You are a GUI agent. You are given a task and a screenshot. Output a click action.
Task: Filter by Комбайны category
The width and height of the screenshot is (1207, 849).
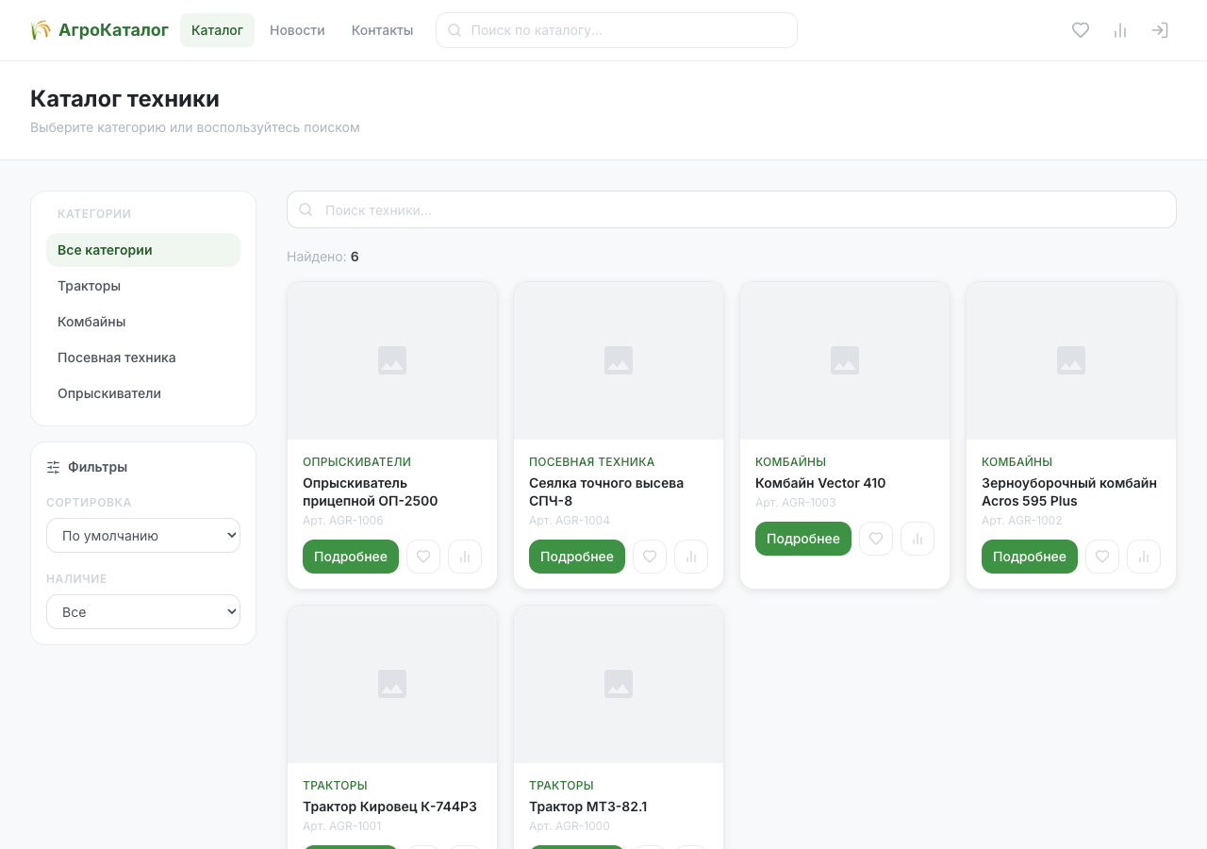point(143,322)
